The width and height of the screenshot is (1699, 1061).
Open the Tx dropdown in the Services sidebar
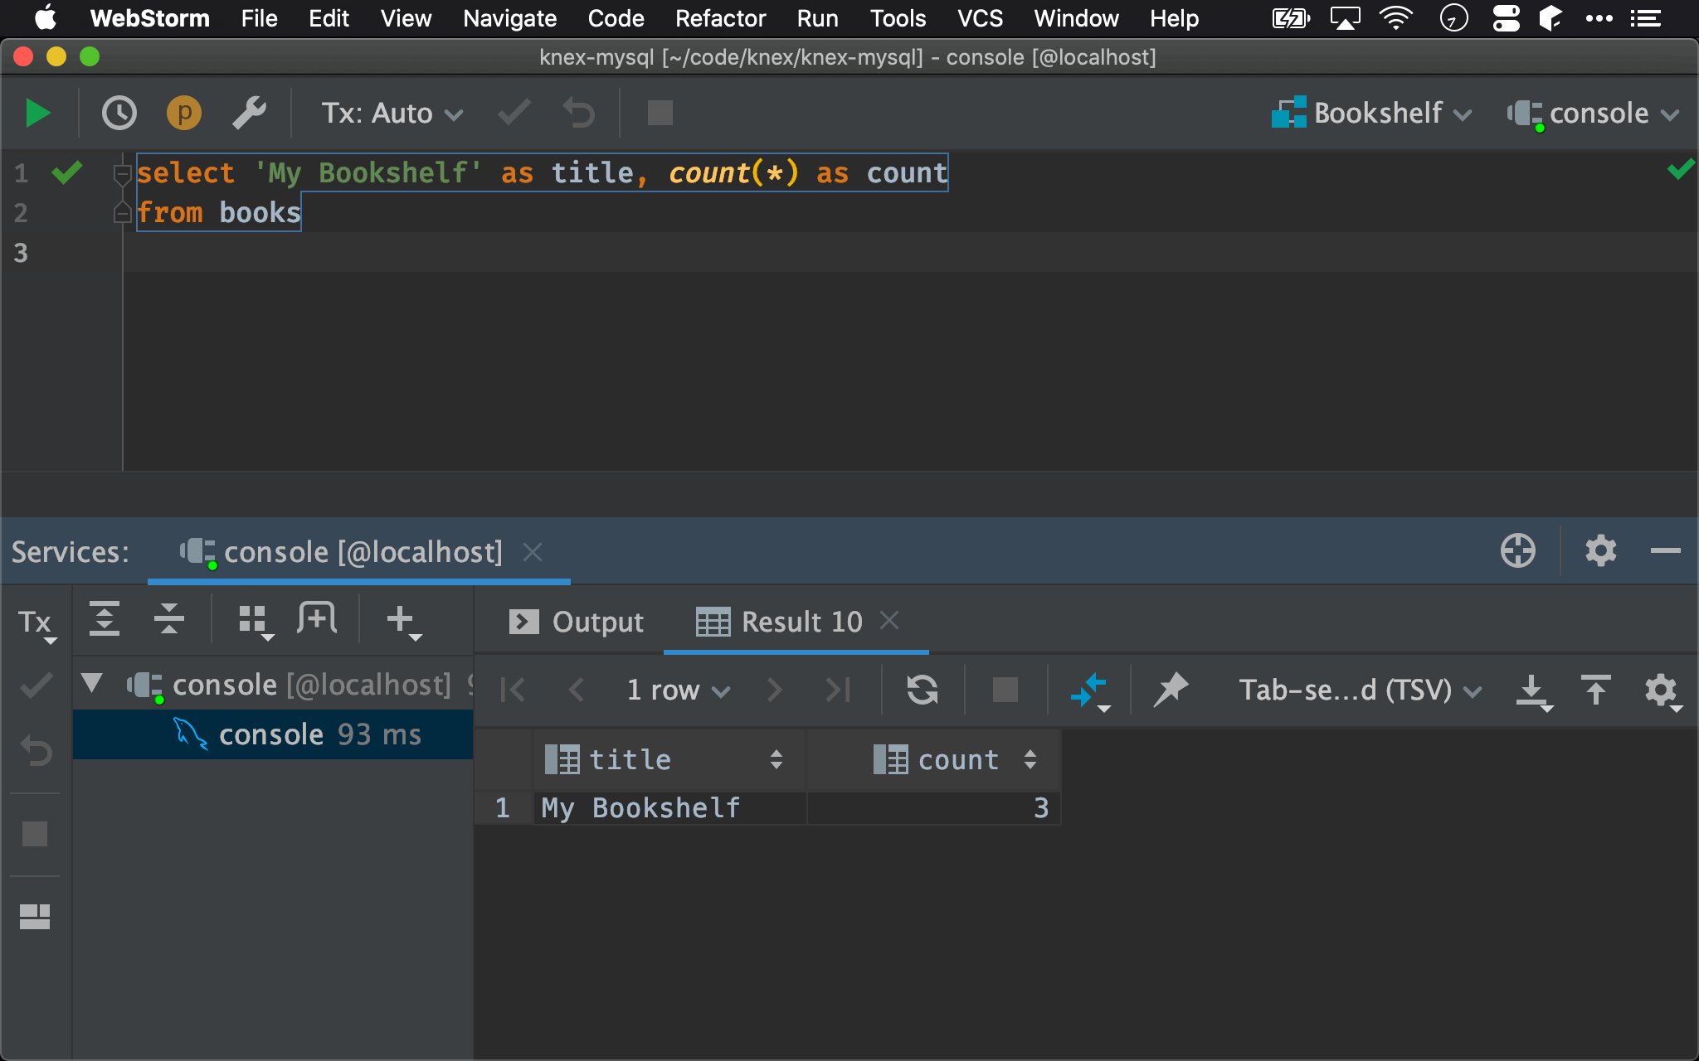(x=37, y=624)
